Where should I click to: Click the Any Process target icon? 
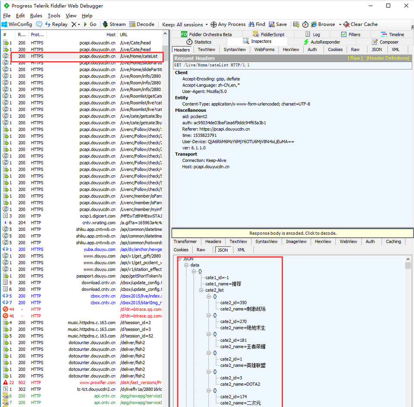214,25
